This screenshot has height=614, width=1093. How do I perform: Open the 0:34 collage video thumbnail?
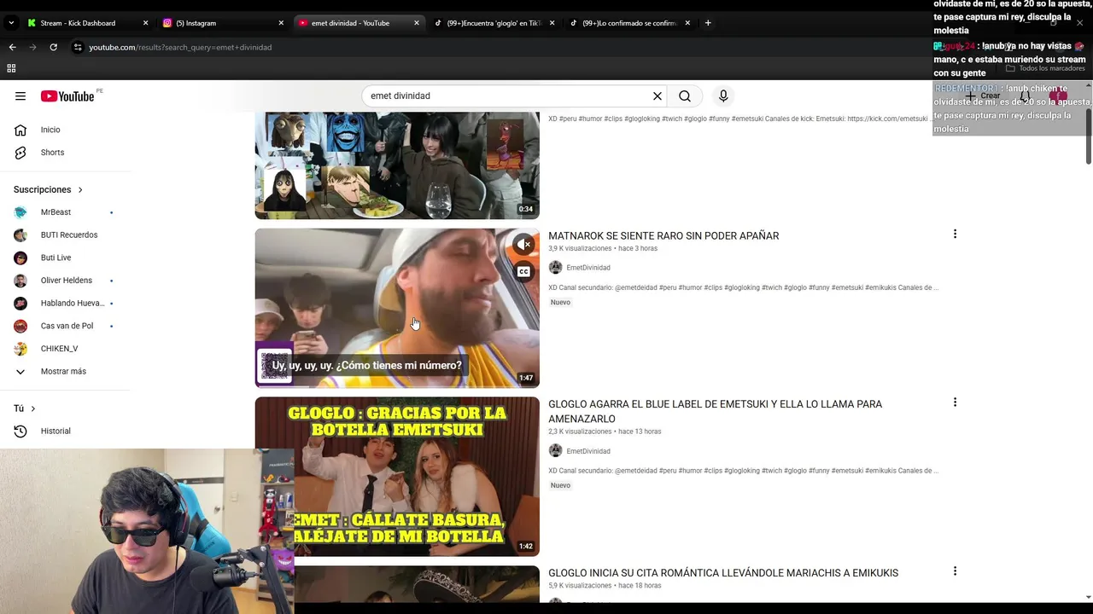click(397, 165)
